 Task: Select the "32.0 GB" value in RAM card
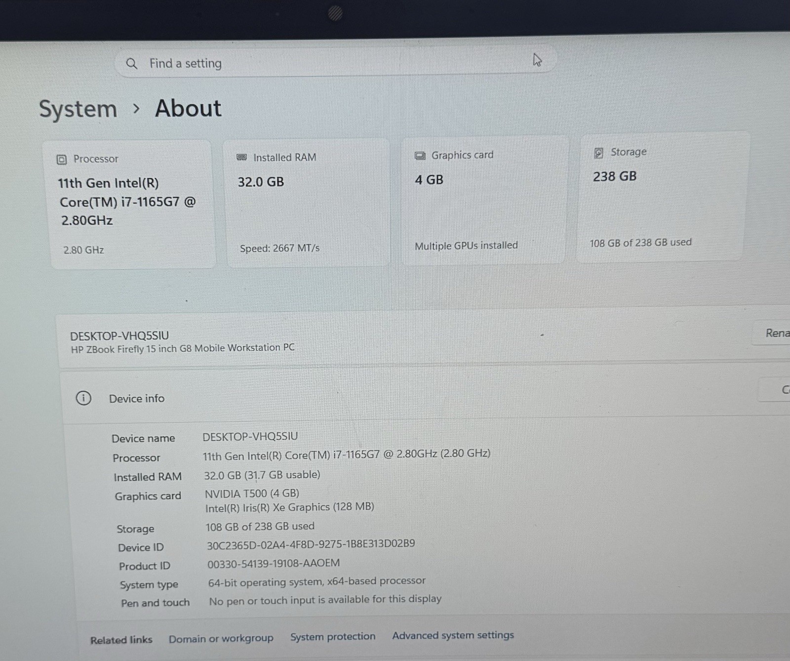pos(261,182)
